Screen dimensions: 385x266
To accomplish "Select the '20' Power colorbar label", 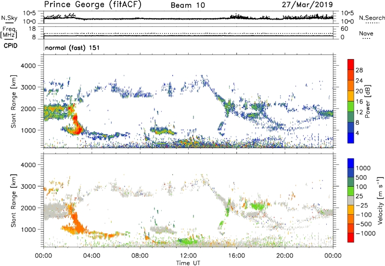I will (x=359, y=91).
